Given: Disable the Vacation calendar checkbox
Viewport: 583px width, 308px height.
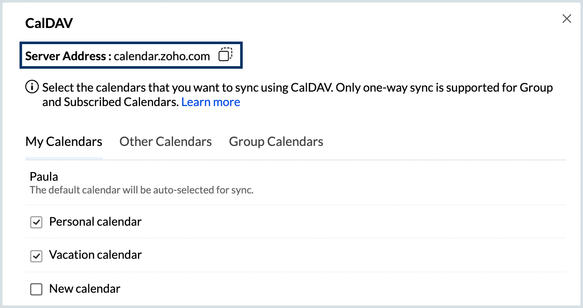Looking at the screenshot, I should pyautogui.click(x=36, y=256).
